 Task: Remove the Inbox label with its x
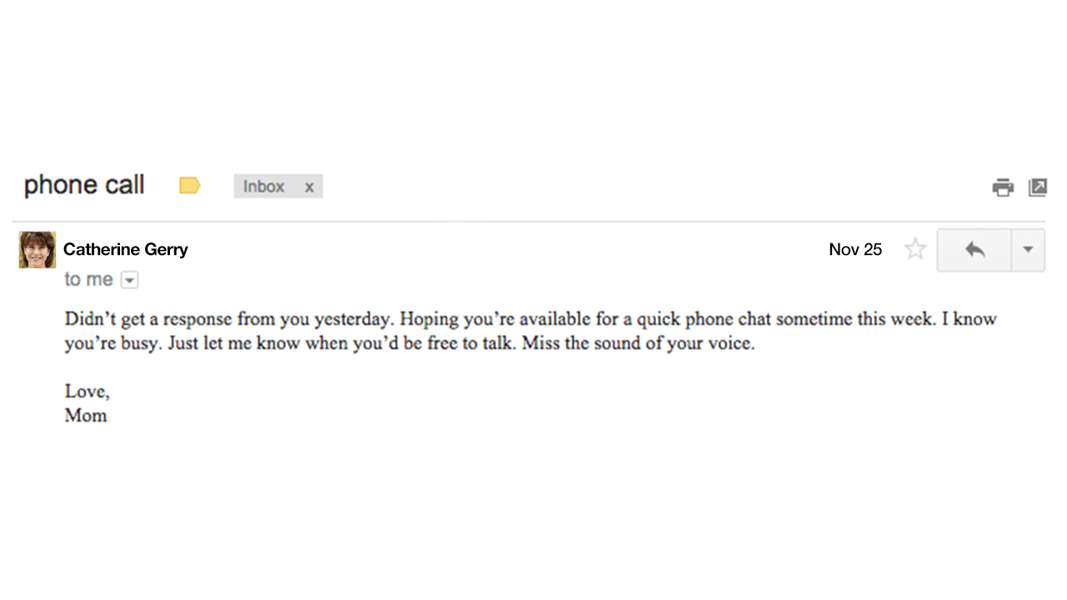coord(309,187)
